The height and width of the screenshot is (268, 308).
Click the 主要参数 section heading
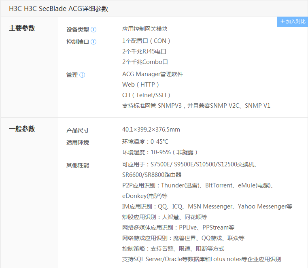point(22,28)
